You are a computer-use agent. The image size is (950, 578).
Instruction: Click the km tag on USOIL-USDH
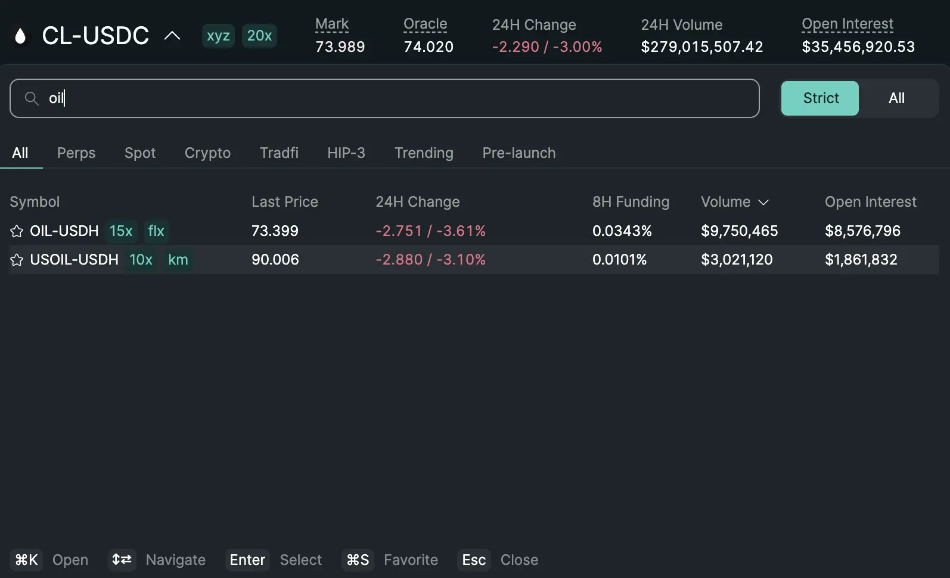tap(178, 260)
